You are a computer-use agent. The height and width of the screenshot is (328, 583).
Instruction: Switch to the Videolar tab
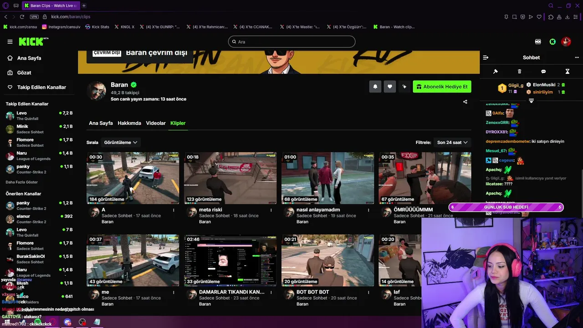pyautogui.click(x=156, y=123)
